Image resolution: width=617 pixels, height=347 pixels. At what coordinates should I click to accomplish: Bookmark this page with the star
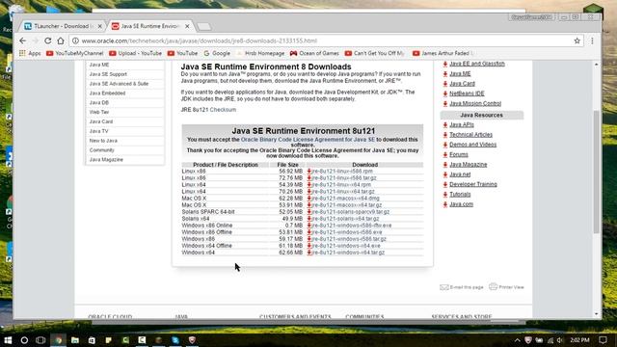coord(577,40)
